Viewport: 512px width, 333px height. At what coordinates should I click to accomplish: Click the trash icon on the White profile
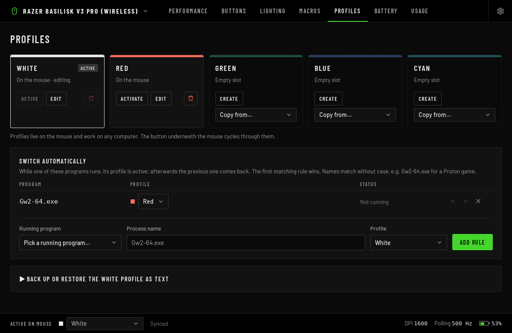pos(91,99)
